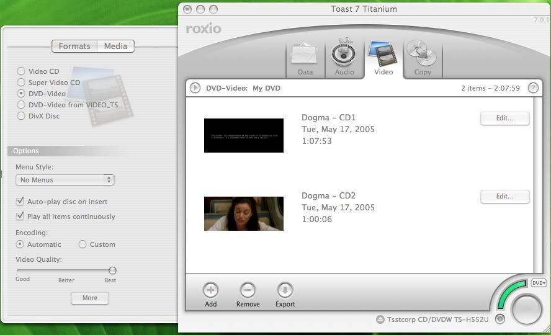Switch to Media tab in drawer
551x335 pixels.
tap(115, 46)
